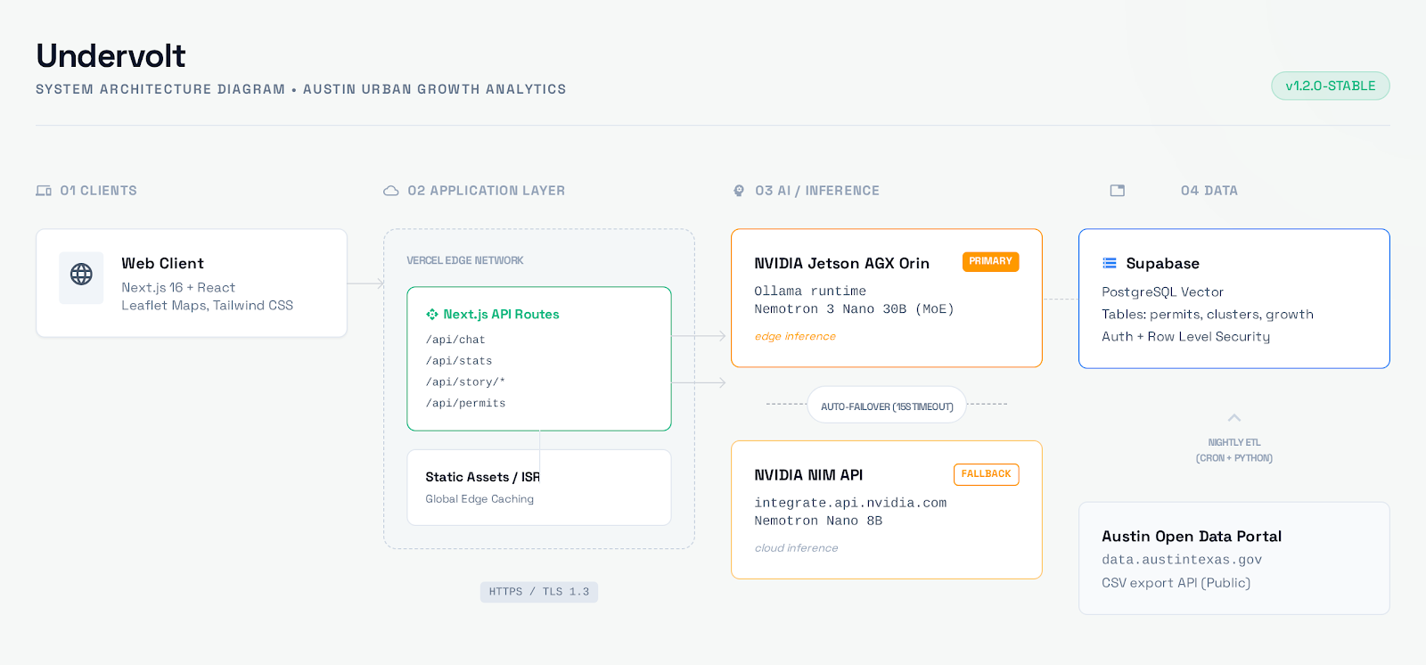Open the data.austintexas.gov link

tap(1182, 560)
